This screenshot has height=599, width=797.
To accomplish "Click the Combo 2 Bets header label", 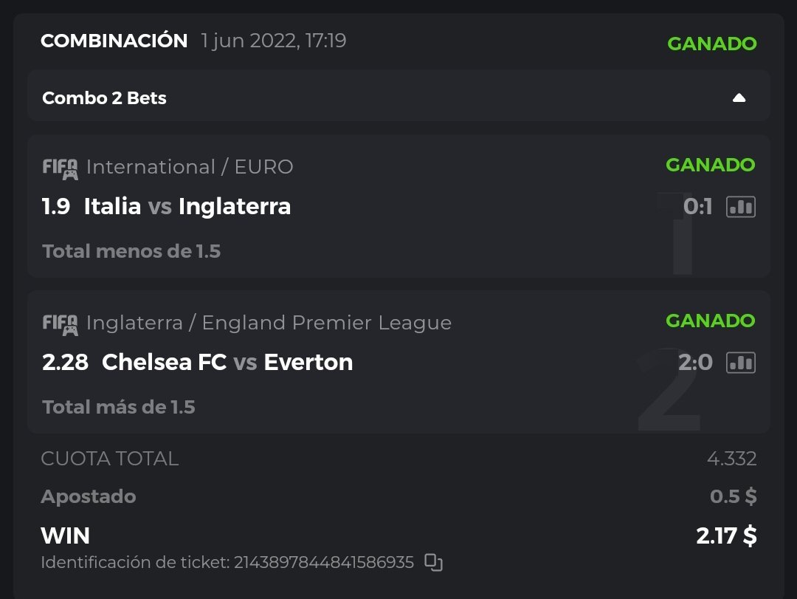I will [x=104, y=97].
